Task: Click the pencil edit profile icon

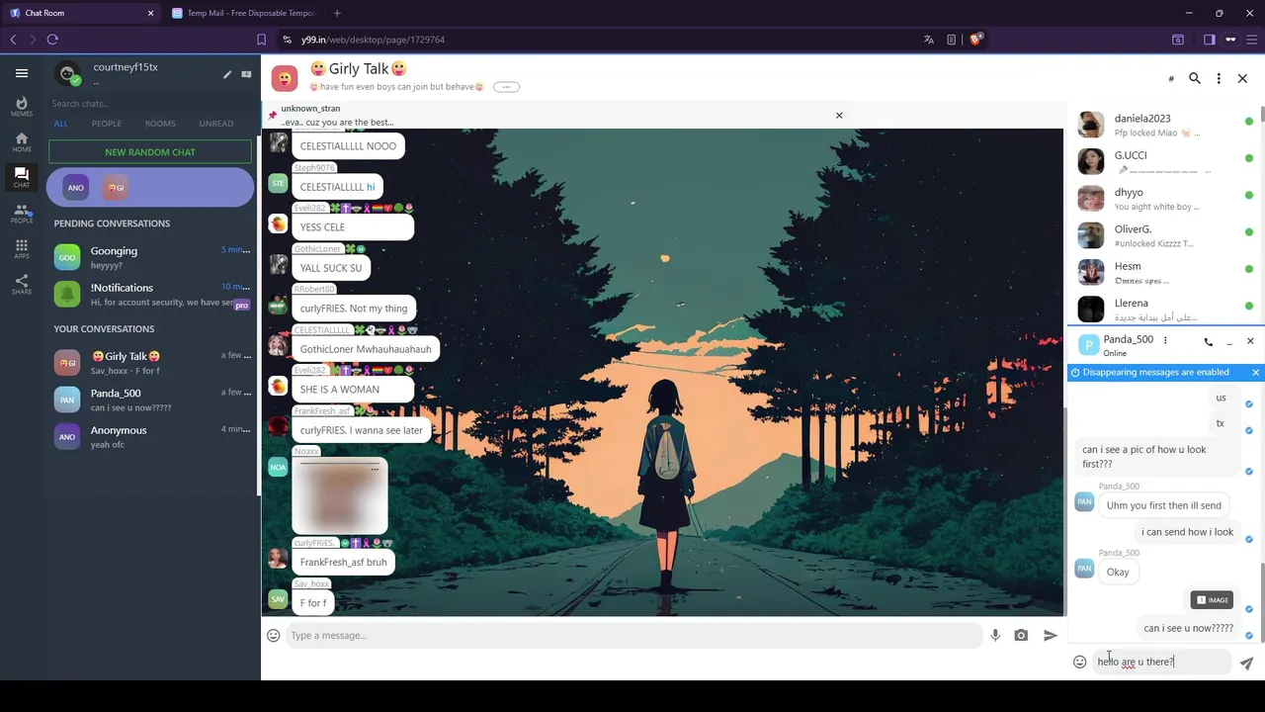Action: point(227,74)
